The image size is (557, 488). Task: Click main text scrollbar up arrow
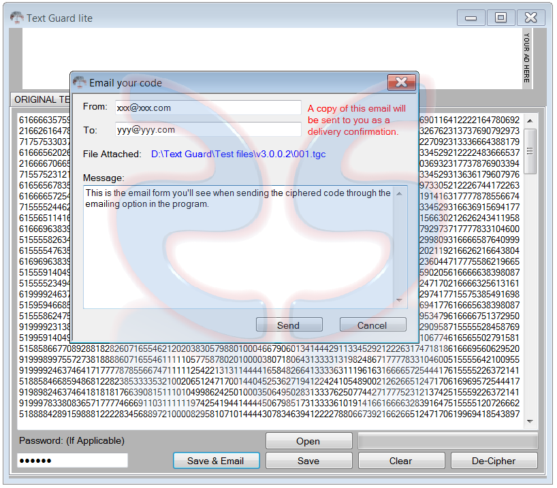point(530,120)
